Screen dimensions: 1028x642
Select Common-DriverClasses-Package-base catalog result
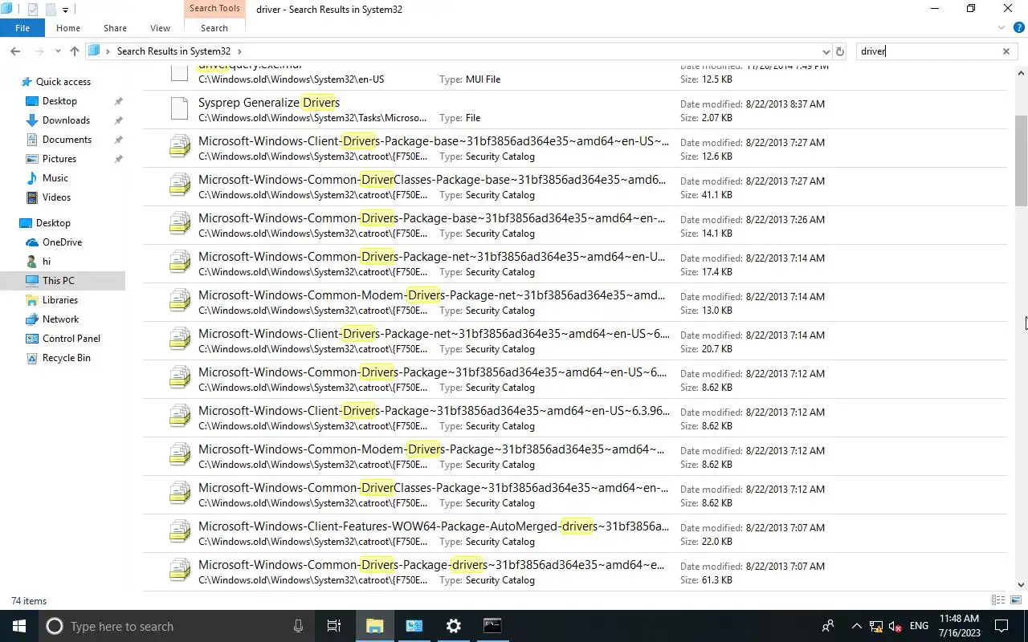(575, 187)
